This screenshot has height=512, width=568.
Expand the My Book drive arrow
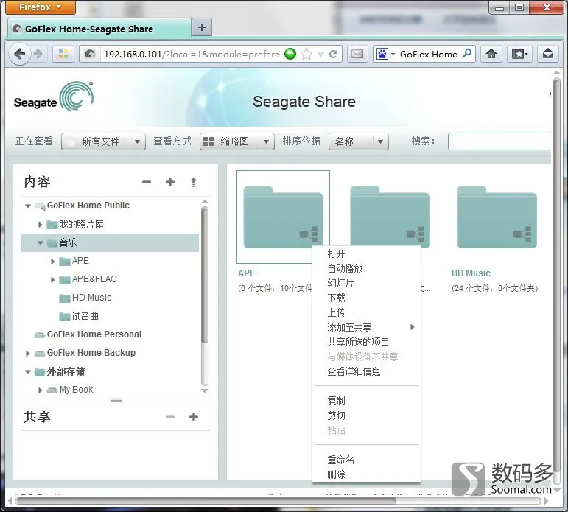41,390
